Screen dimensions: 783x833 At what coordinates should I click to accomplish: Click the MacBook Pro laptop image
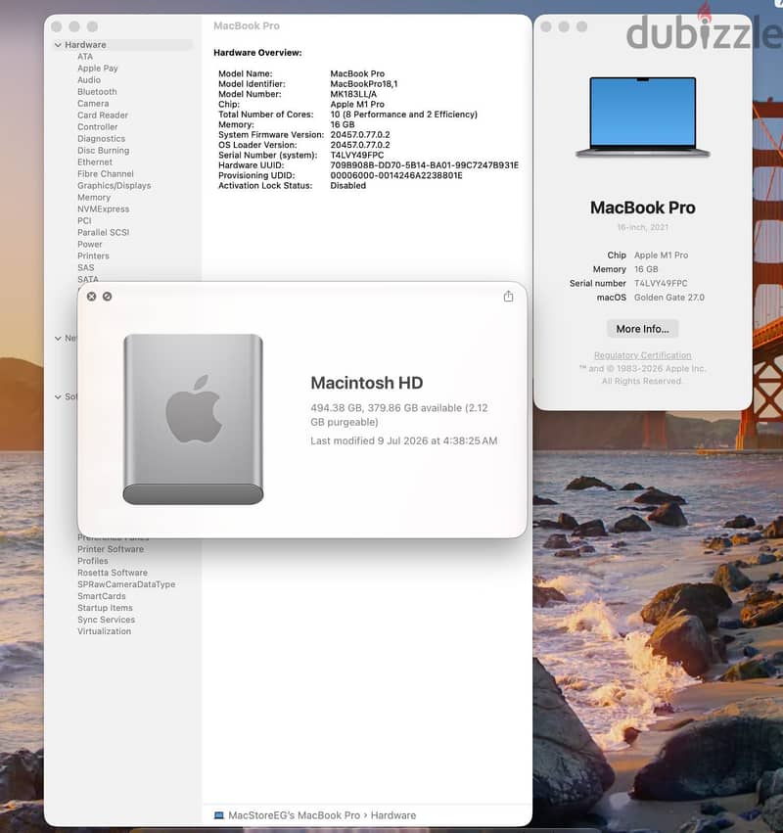[x=643, y=116]
